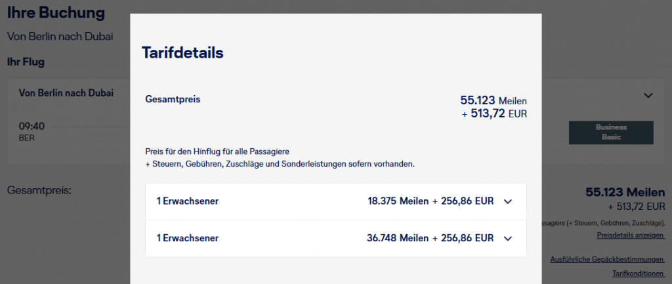Select the Business Basic fare badge
Image resolution: width=672 pixels, height=284 pixels.
(x=611, y=132)
